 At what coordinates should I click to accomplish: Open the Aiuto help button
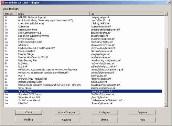click(142, 119)
